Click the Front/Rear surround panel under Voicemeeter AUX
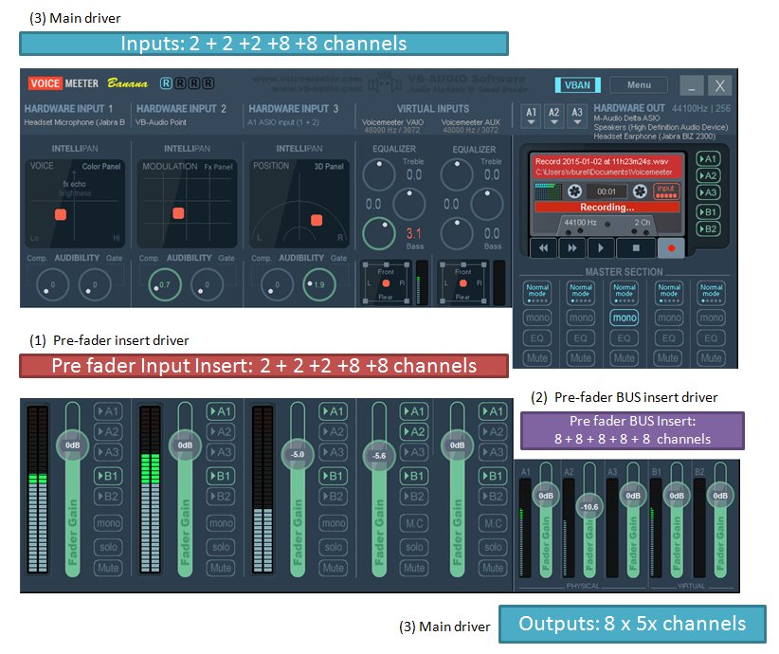The height and width of the screenshot is (654, 779). coord(463,282)
